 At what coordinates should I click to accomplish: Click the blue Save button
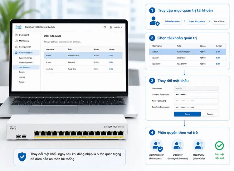(187, 114)
